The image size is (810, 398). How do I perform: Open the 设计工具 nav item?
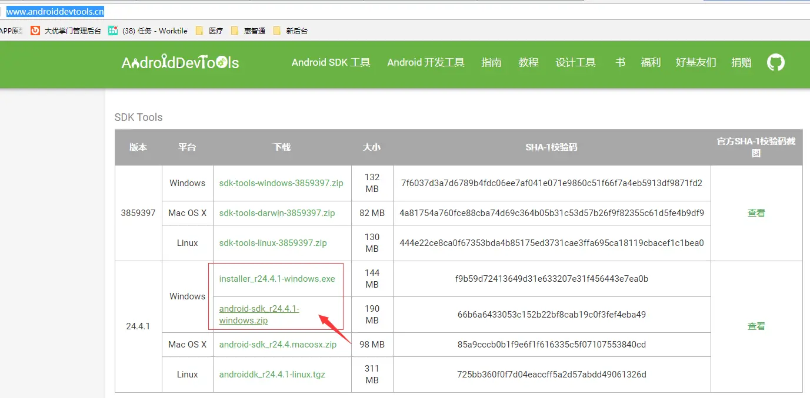(x=576, y=62)
